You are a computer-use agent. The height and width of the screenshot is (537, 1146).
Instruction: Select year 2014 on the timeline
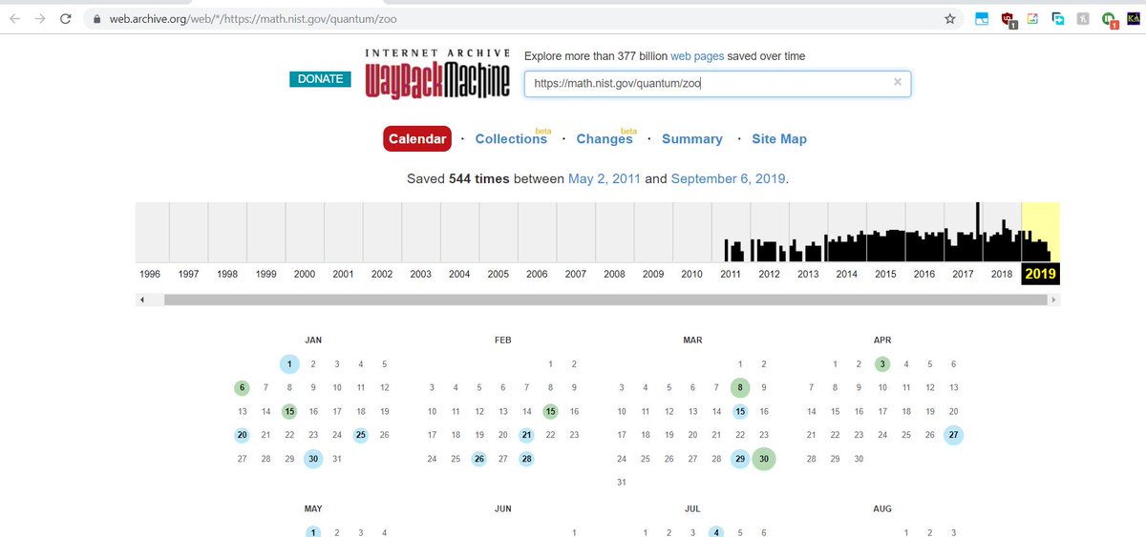pyautogui.click(x=847, y=274)
